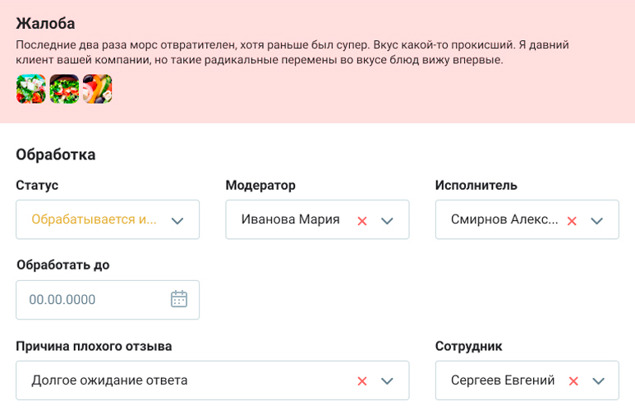The height and width of the screenshot is (410, 635).
Task: Expand the Статус dropdown chevron
Action: pyautogui.click(x=177, y=220)
